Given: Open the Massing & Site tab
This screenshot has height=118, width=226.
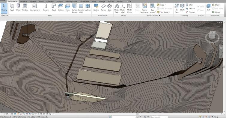Looking at the screenshot, I should (71, 1).
